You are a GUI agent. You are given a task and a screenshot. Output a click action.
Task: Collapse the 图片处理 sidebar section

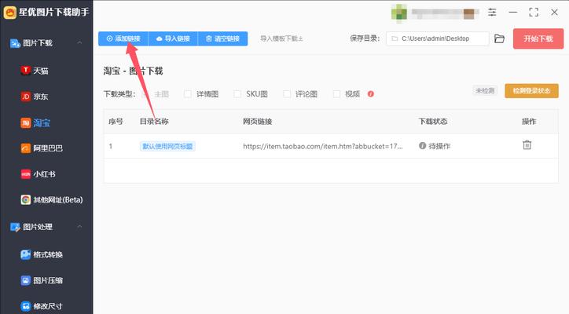click(x=79, y=227)
